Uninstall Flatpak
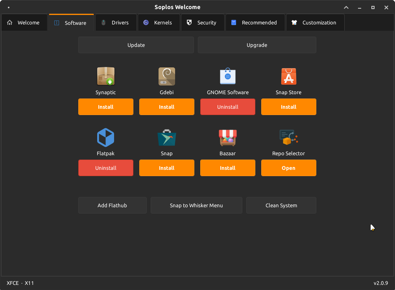This screenshot has height=290, width=395. (x=106, y=168)
